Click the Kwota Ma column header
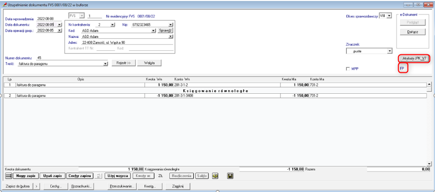Viewport: 435px width, 192px height. pyautogui.click(x=289, y=79)
